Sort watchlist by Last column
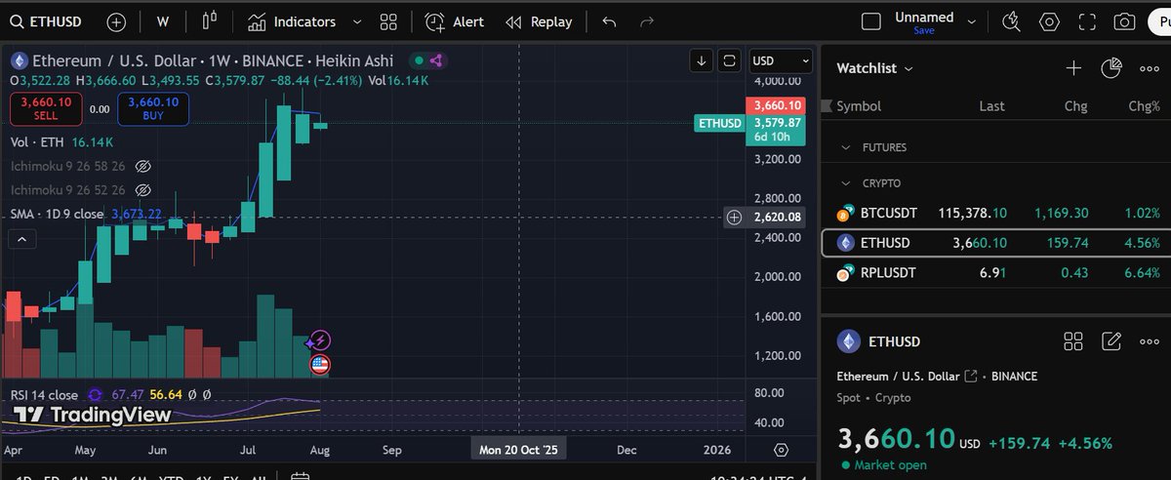 point(991,105)
